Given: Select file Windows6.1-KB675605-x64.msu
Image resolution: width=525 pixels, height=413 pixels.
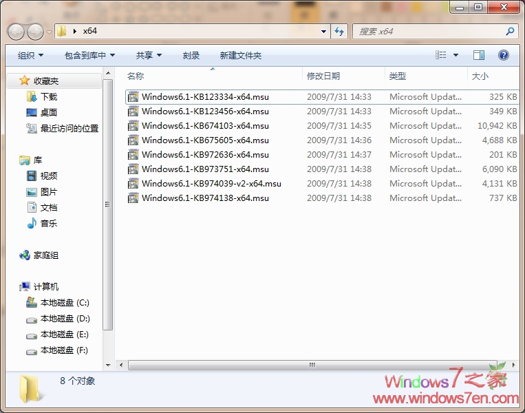Looking at the screenshot, I should pyautogui.click(x=205, y=140).
